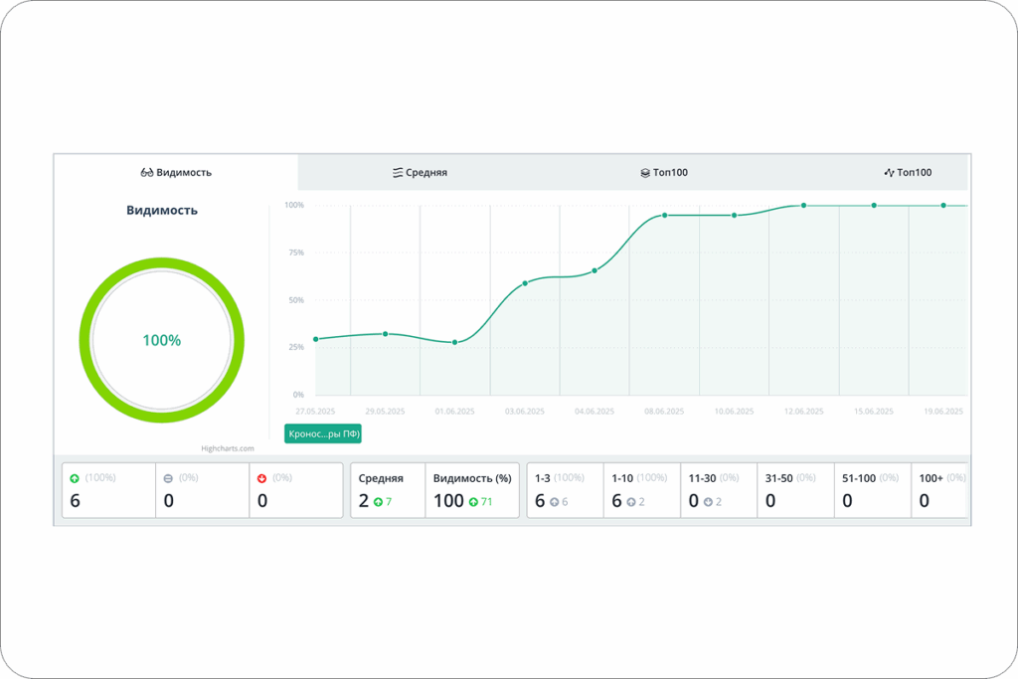Click the 08.06.2025 axis date label
The image size is (1018, 679).
pyautogui.click(x=664, y=412)
